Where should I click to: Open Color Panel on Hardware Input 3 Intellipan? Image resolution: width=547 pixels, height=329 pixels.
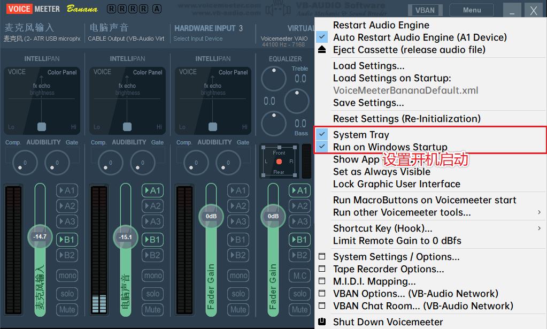(233, 72)
